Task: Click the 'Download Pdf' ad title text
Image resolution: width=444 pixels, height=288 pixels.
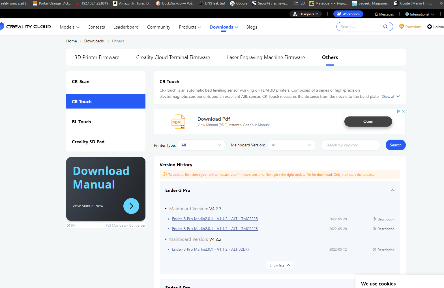Action: coord(214,119)
